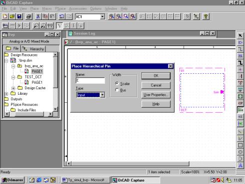Click the New document toolbar icon
The image size is (245, 184).
(5, 16)
